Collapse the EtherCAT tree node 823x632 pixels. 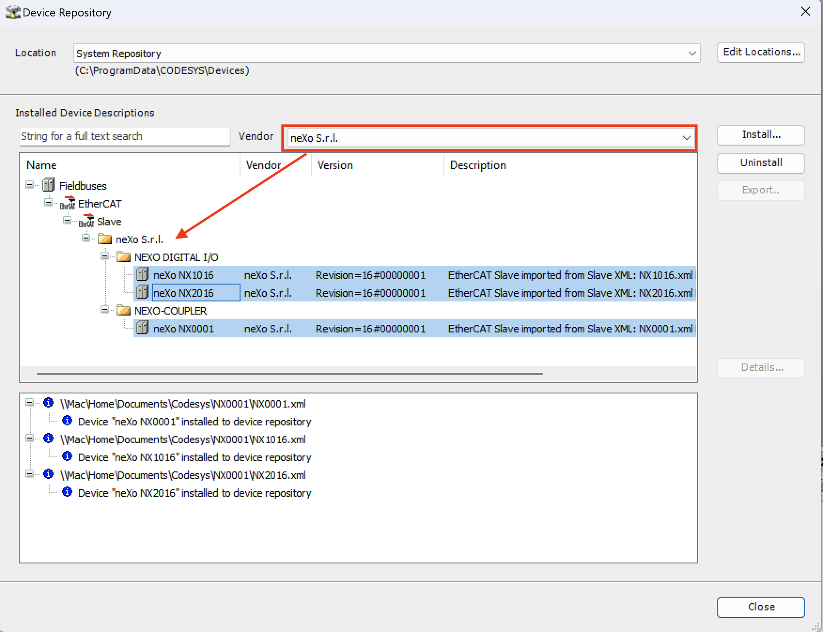coord(48,202)
